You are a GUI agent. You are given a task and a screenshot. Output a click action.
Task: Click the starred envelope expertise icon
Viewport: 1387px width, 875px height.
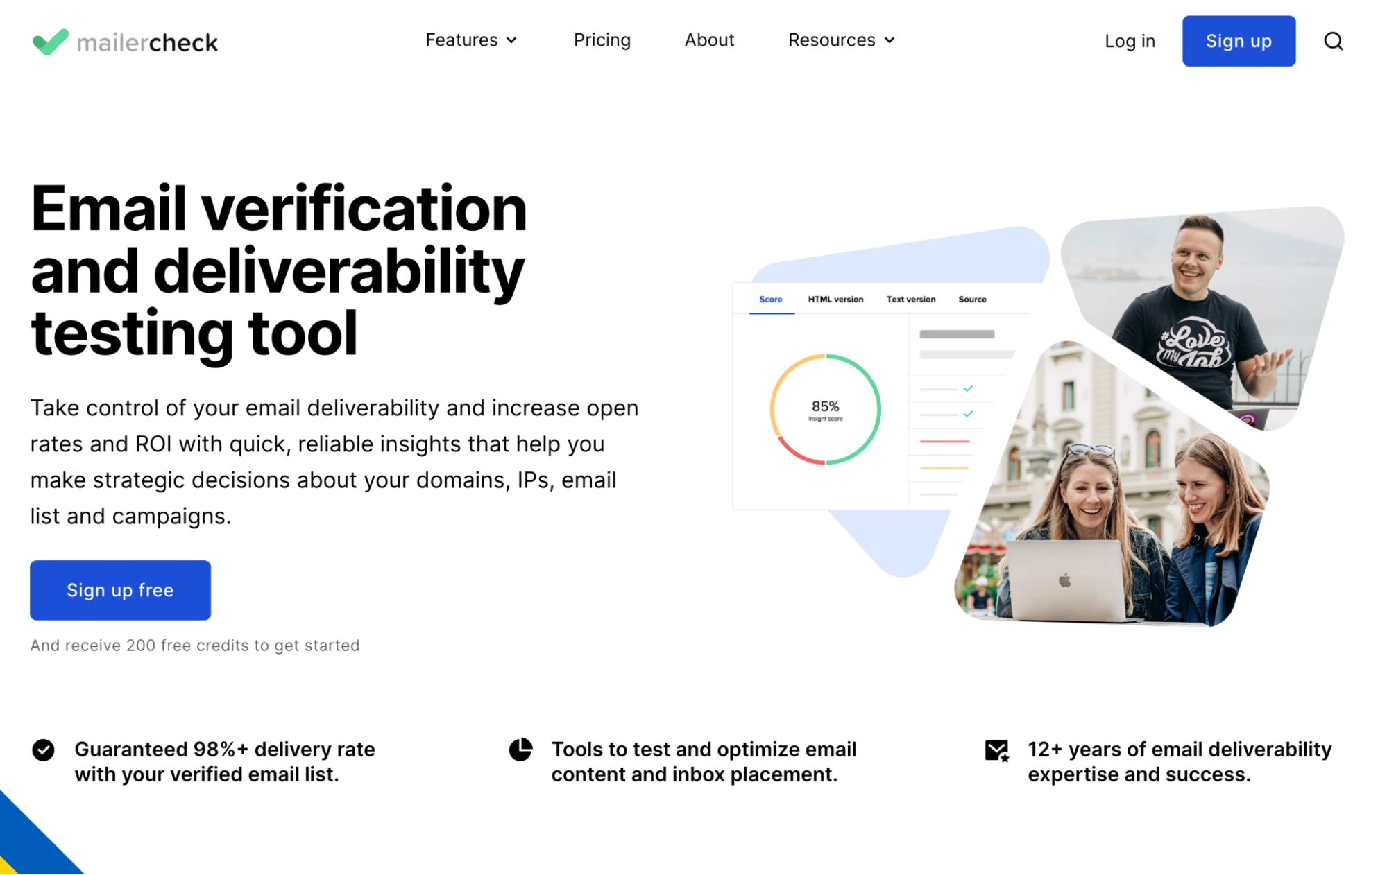(997, 750)
